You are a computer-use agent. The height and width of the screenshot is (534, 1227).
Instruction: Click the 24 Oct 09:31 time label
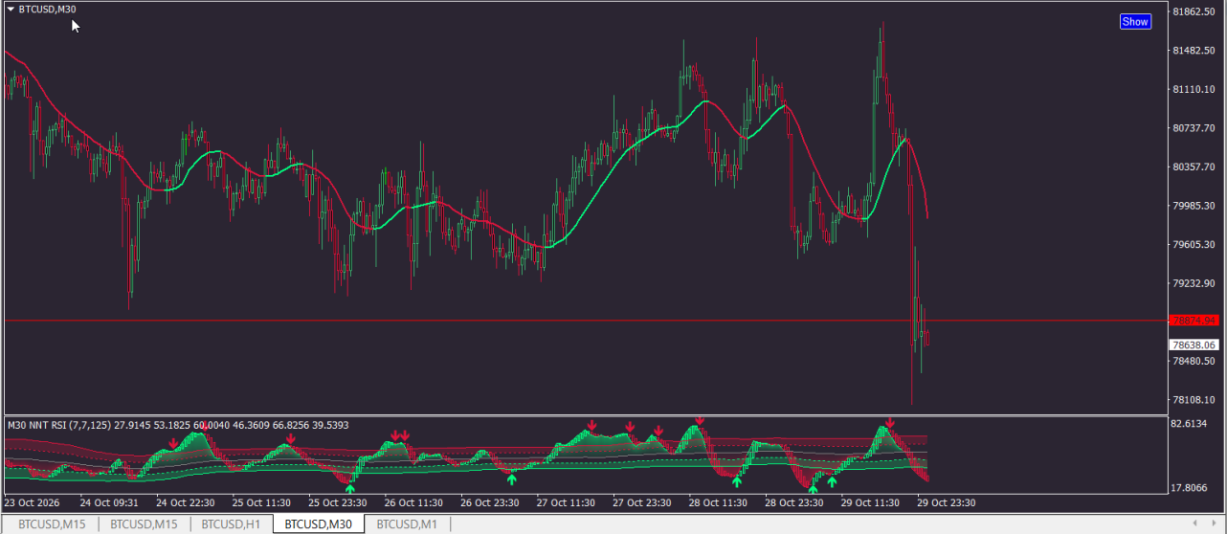click(109, 501)
